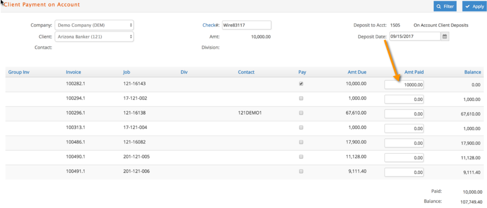
Task: Sort by the Group Inv column header
Action: coord(19,72)
